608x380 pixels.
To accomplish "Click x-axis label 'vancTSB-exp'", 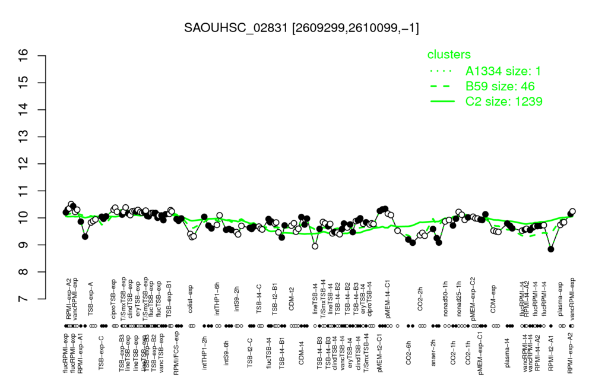I will coord(162,353).
